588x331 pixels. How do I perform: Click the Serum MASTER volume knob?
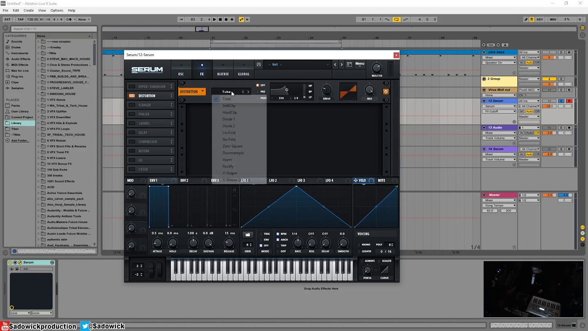pyautogui.click(x=377, y=68)
